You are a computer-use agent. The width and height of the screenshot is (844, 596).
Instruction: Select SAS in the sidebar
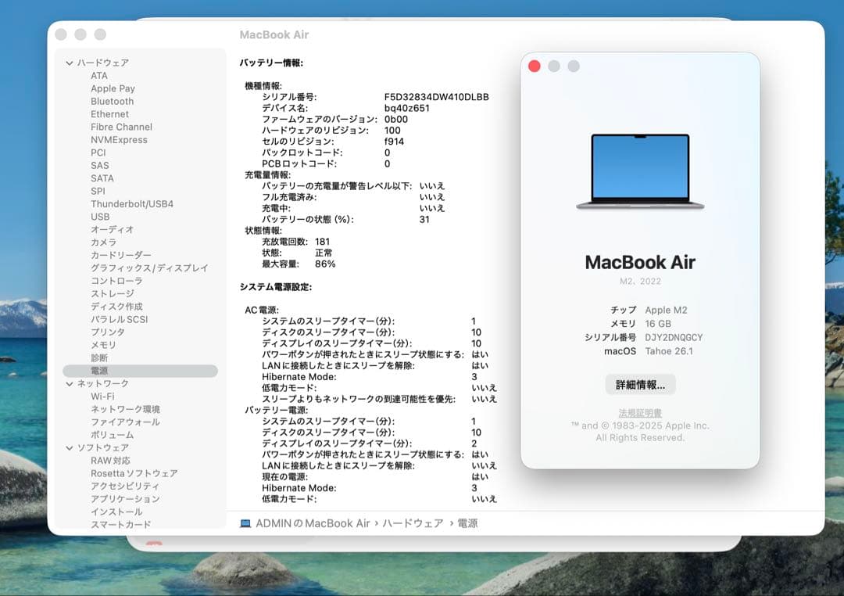(x=99, y=166)
